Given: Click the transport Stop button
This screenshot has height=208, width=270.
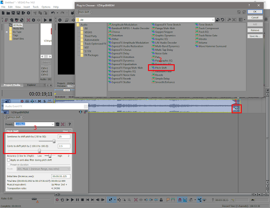Looking at the screenshot, I should point(83,200).
